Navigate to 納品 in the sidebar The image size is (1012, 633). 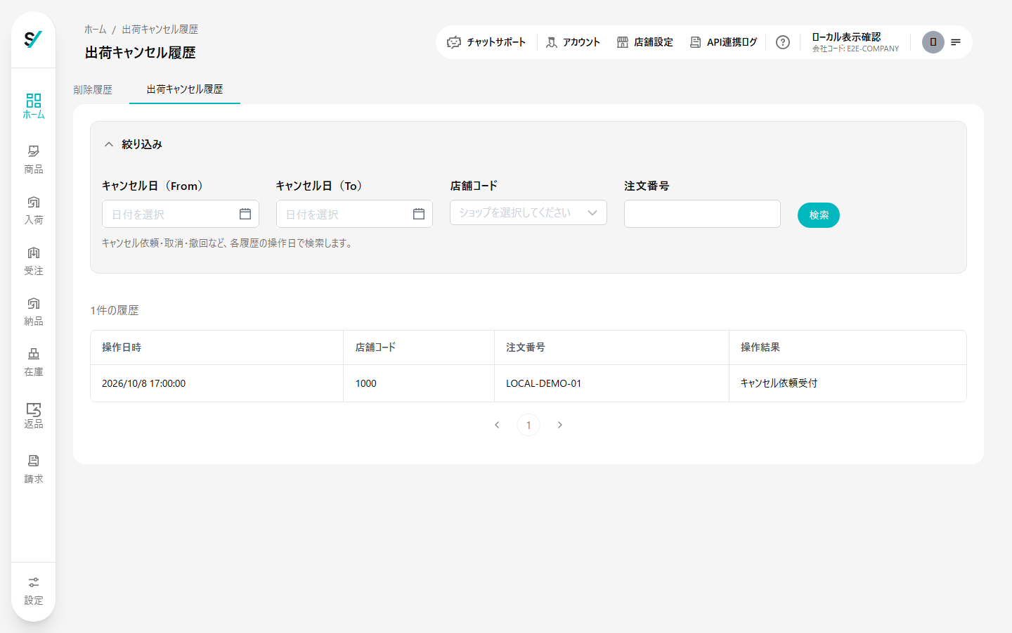click(x=34, y=312)
